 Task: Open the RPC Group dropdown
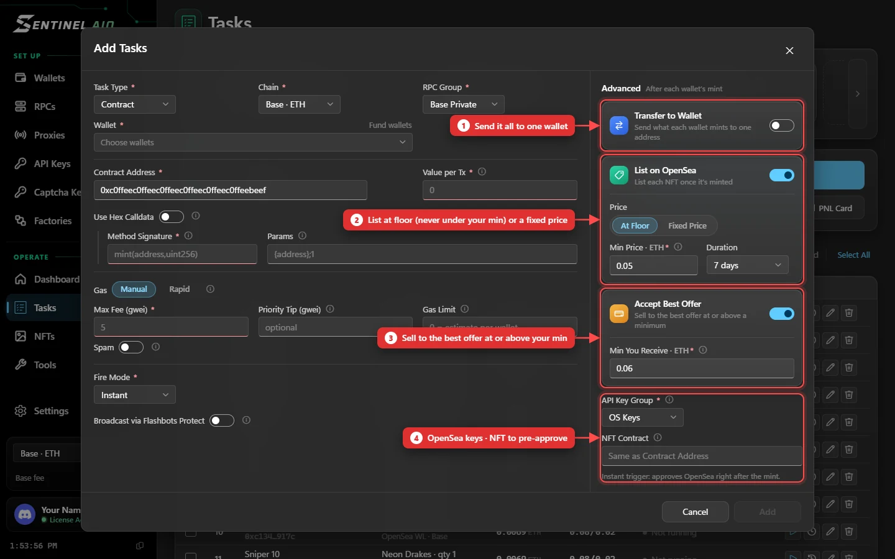point(464,104)
